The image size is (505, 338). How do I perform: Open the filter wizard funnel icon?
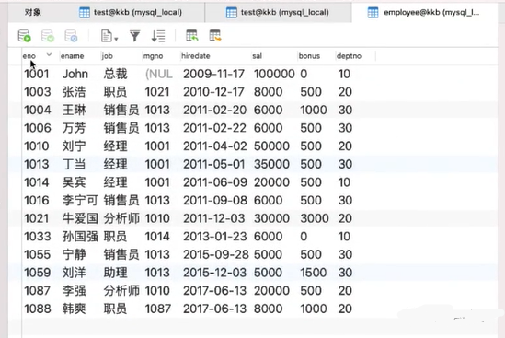pos(135,36)
